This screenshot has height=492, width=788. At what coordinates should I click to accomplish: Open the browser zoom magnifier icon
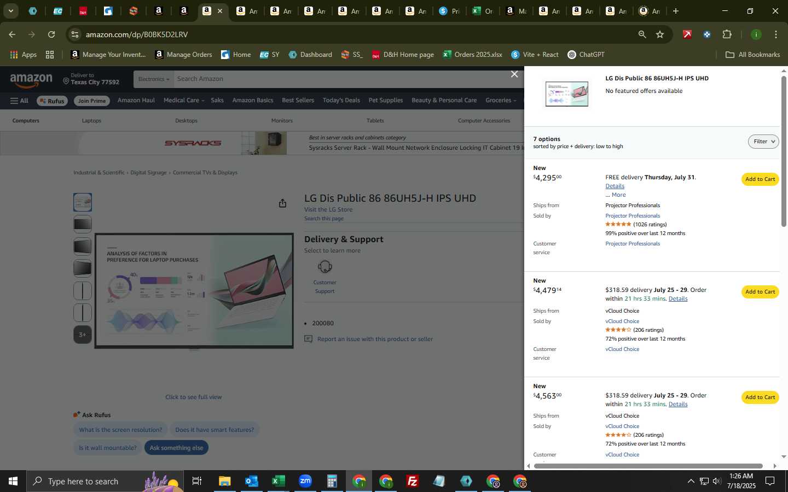(x=642, y=34)
